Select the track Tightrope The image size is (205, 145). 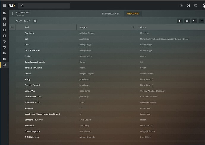29,108
